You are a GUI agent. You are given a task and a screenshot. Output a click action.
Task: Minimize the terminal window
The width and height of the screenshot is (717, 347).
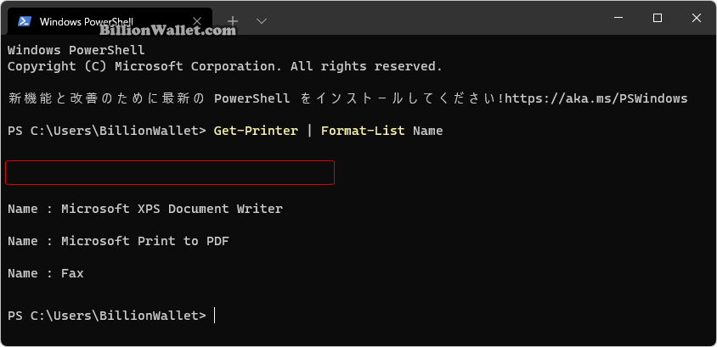618,18
